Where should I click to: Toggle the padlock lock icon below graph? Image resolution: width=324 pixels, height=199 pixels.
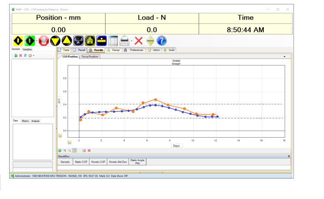[x=74, y=151]
